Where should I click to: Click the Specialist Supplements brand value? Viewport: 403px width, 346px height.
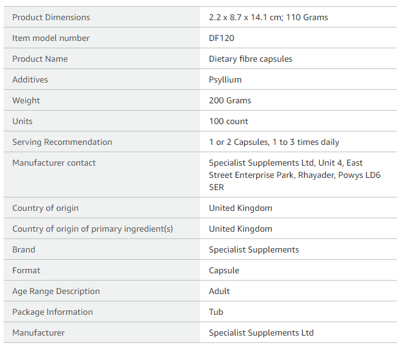254,249
